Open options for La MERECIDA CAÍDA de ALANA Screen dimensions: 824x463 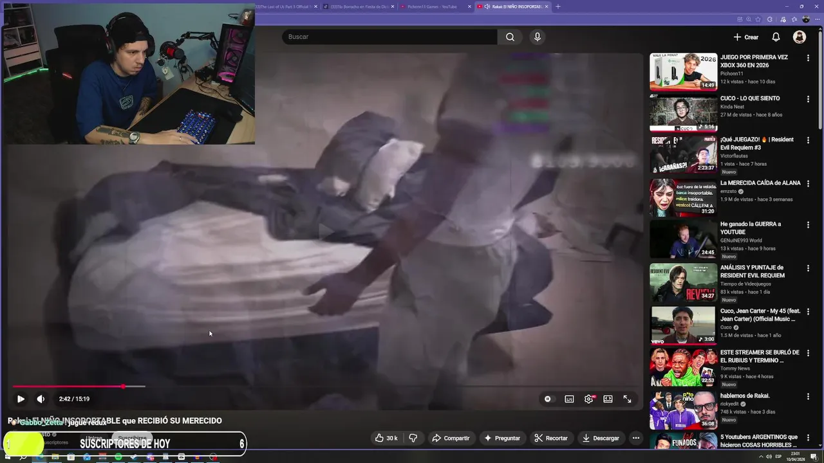pyautogui.click(x=808, y=184)
